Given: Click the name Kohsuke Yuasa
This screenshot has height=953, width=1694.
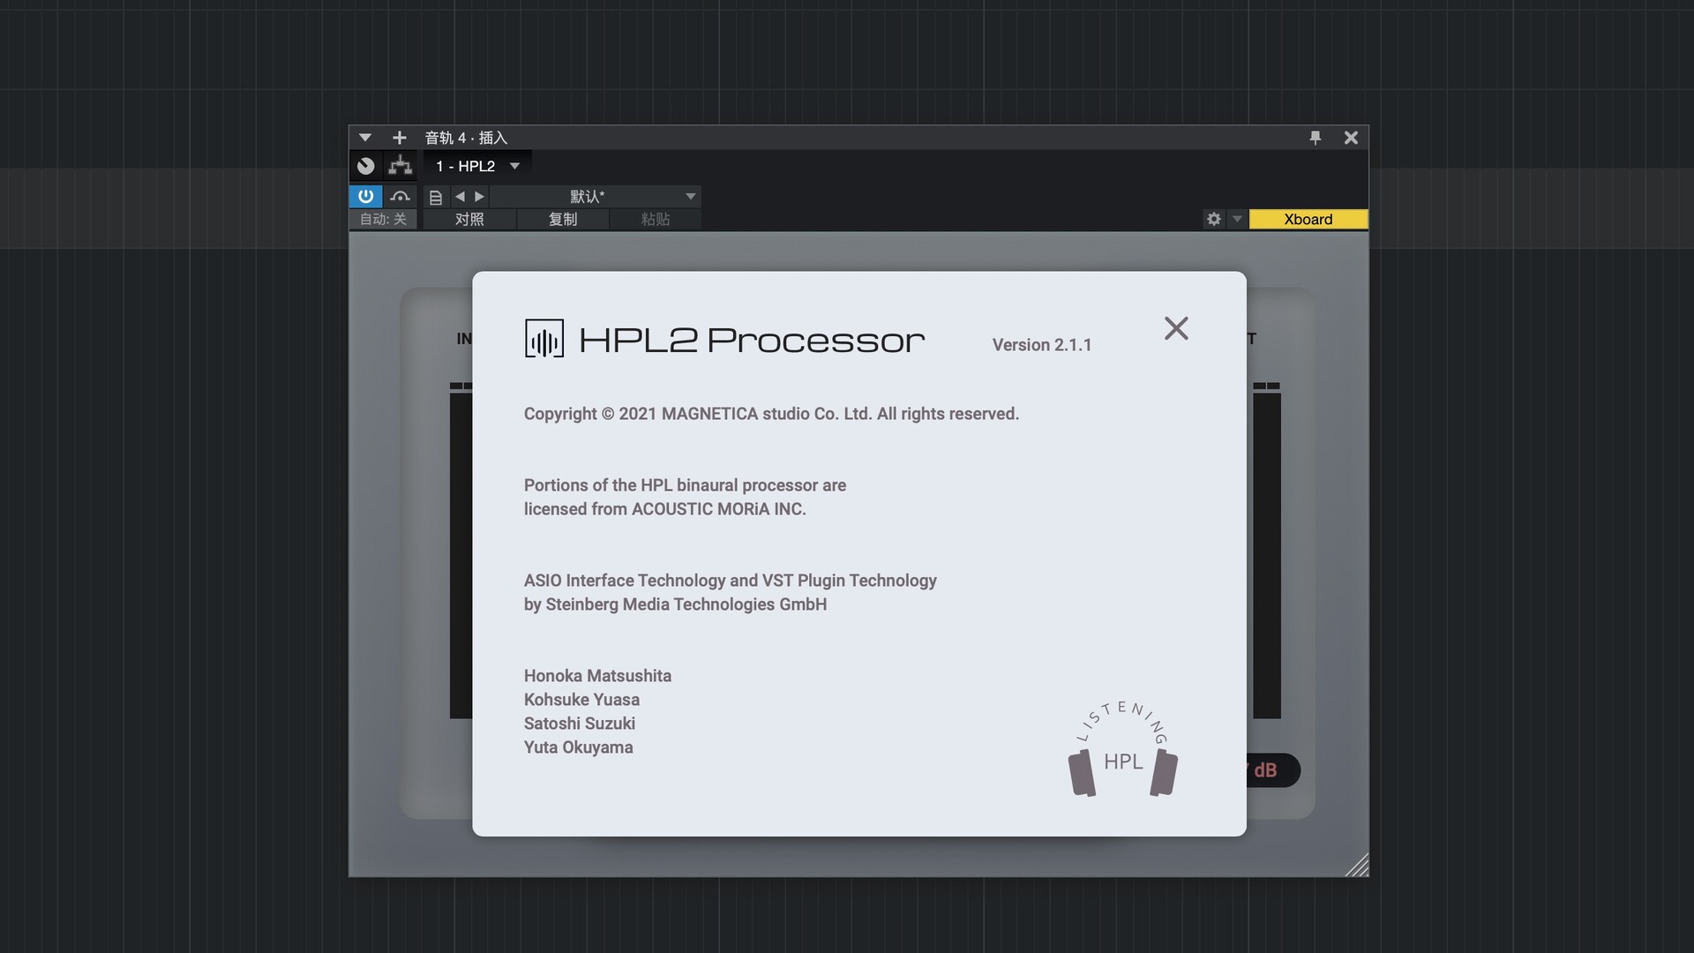Looking at the screenshot, I should coord(581,700).
